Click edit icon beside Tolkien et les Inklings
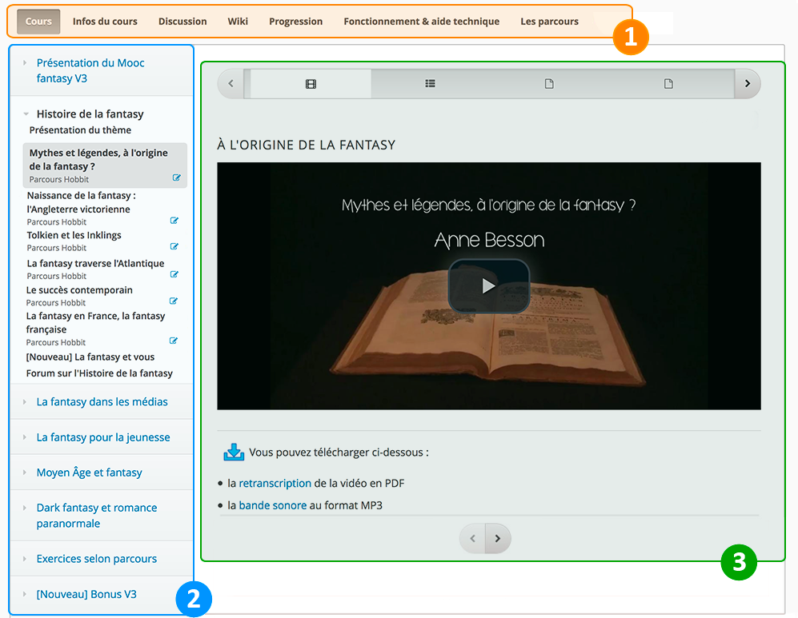 point(174,246)
